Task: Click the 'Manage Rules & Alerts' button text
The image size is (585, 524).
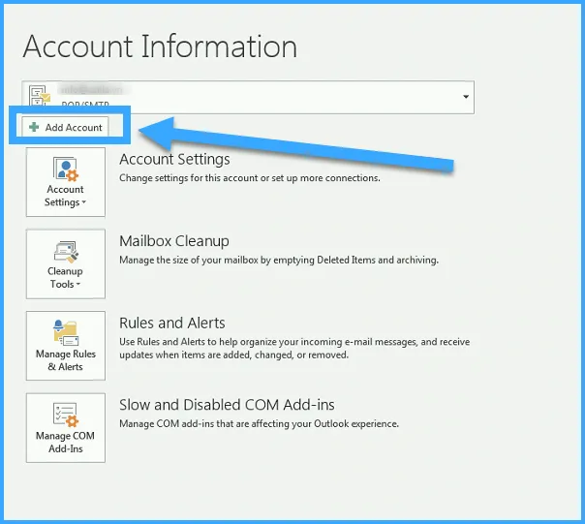Action: 66,360
